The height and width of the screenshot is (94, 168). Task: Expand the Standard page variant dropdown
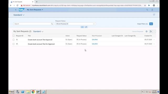click(23, 15)
